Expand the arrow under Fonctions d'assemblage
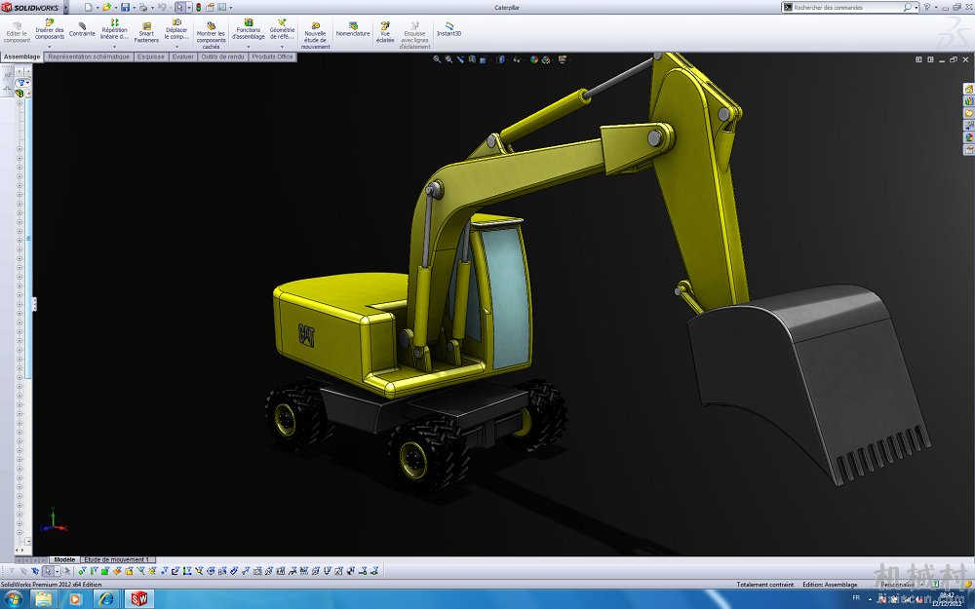Viewport: 975px width, 609px height. click(x=248, y=47)
